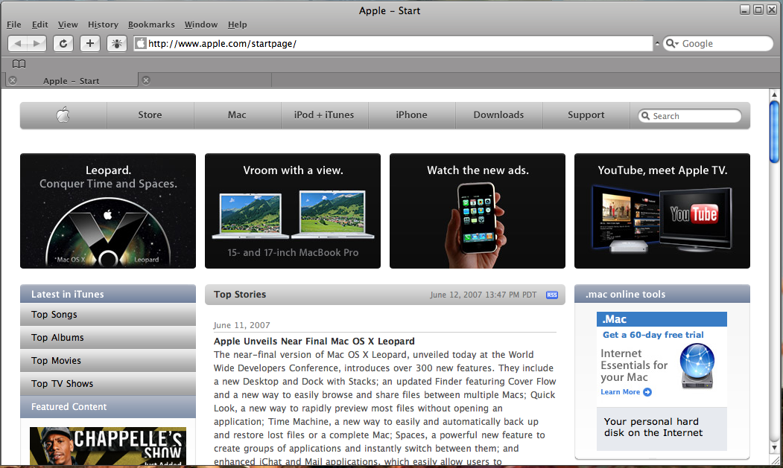
Task: Go forward with the right arrow button
Action: (37, 43)
